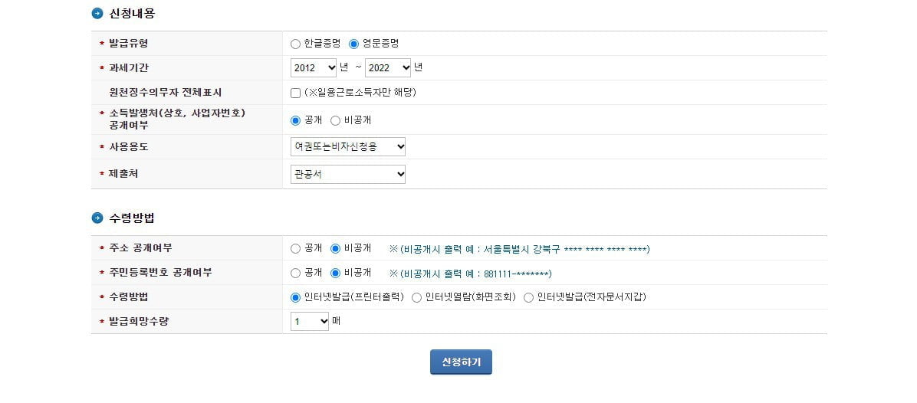Select 인터넷열람(화면조회) delivery method
This screenshot has width=917, height=403.
(x=416, y=298)
